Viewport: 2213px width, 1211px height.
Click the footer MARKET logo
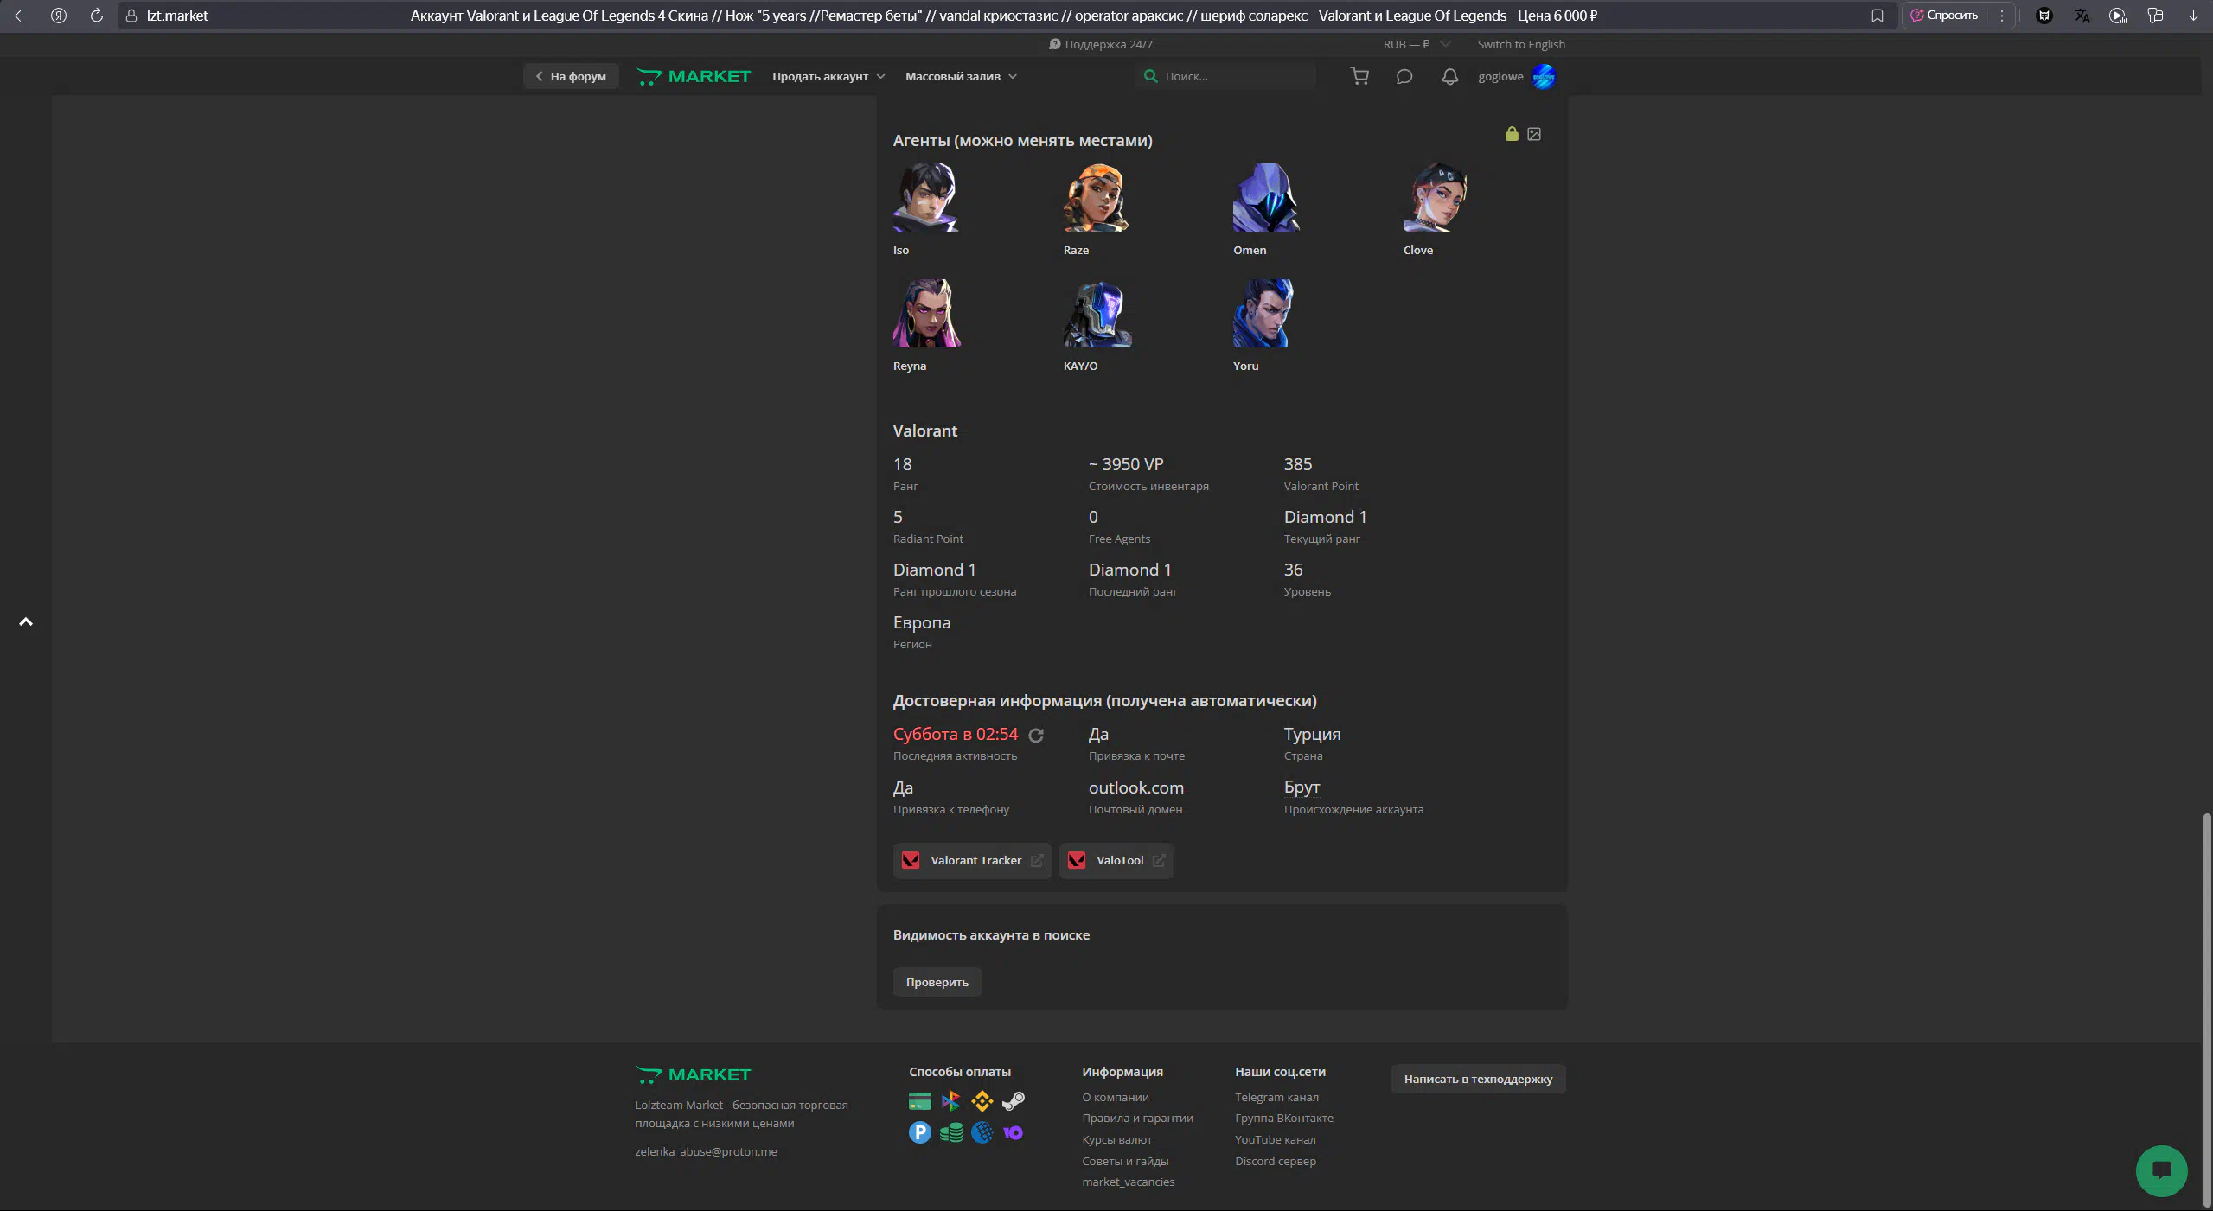coord(694,1074)
